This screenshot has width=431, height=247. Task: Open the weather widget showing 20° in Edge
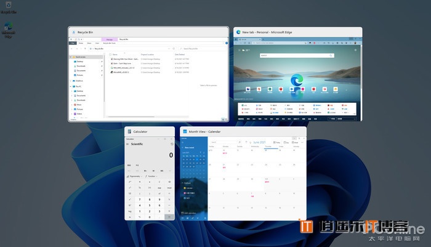point(246,51)
